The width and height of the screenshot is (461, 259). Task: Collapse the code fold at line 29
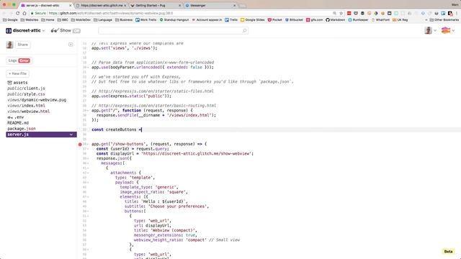88,111
